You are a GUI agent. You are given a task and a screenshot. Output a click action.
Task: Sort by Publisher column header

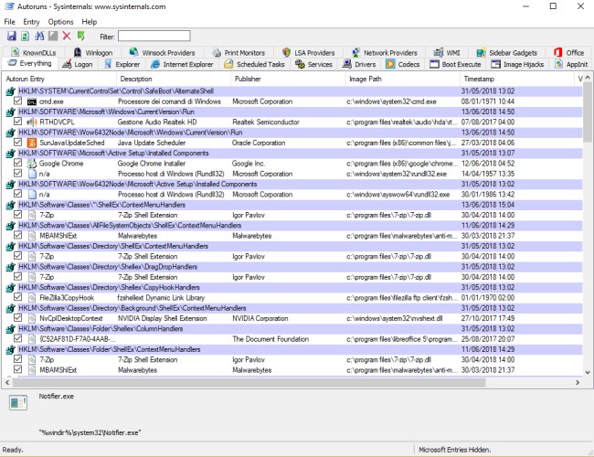(289, 79)
